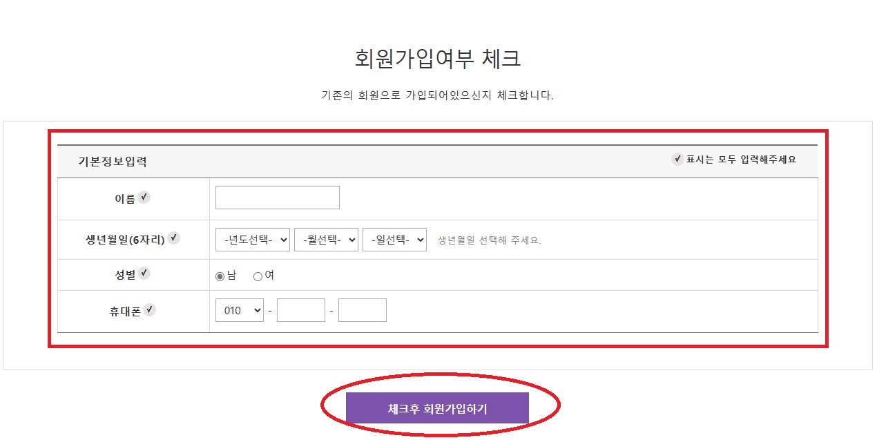
Task: Open the -년도선택- year dropdown
Action: (253, 240)
